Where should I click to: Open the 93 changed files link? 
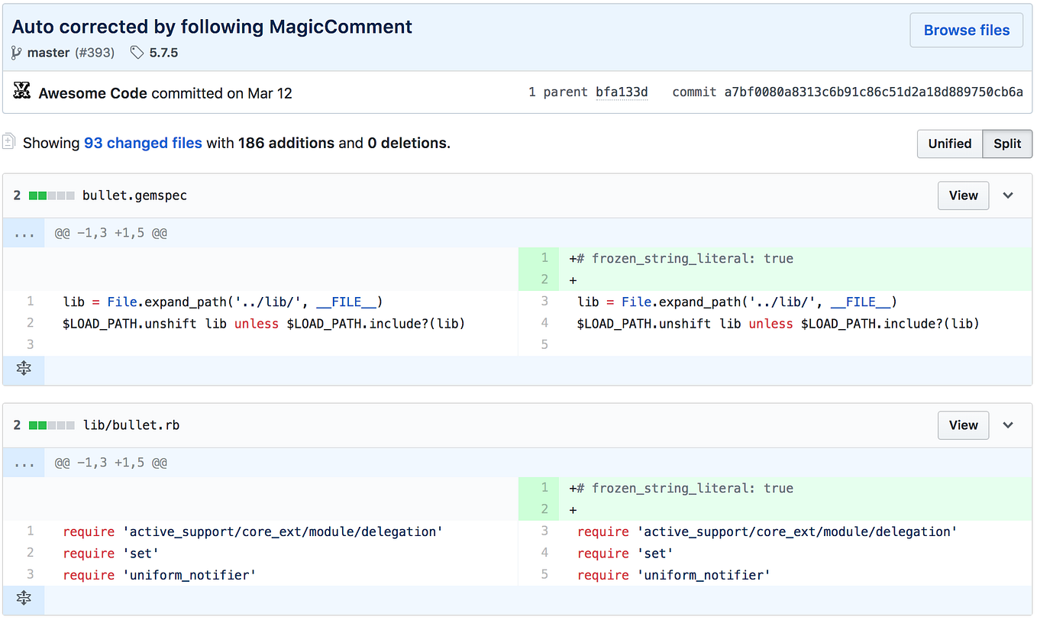click(x=143, y=143)
